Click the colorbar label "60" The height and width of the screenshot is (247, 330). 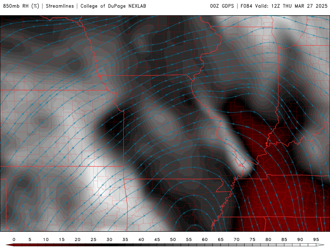point(205,240)
